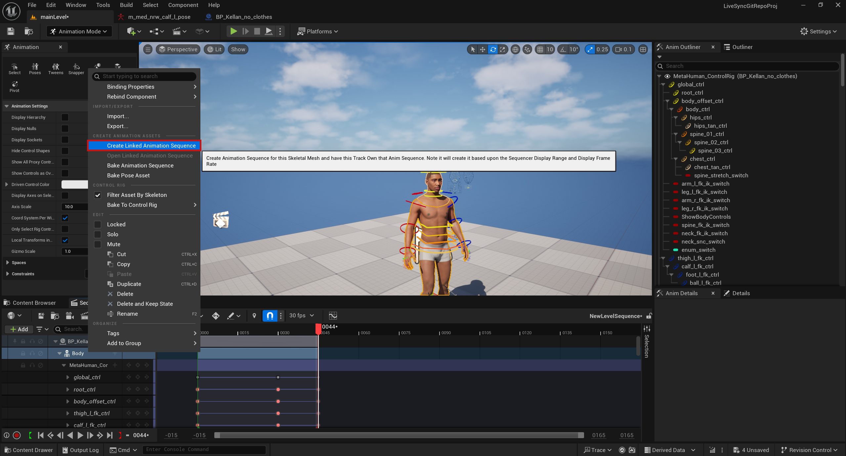The height and width of the screenshot is (456, 846).
Task: Click the red playhead marker at 0044
Action: coord(318,329)
